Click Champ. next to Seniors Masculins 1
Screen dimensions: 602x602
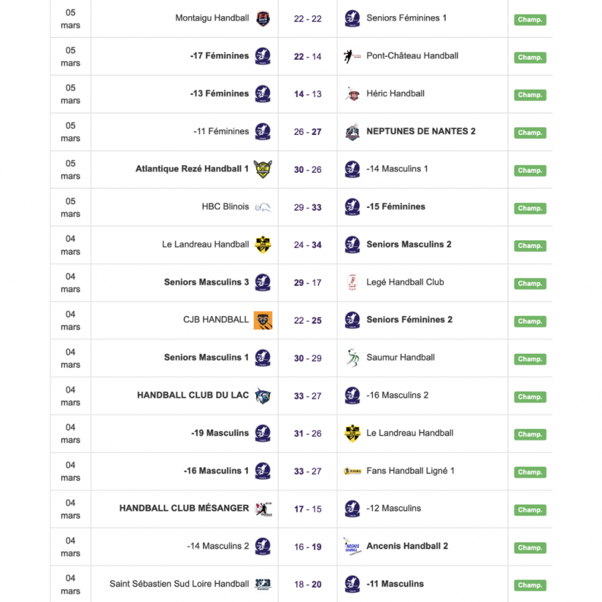(x=529, y=359)
